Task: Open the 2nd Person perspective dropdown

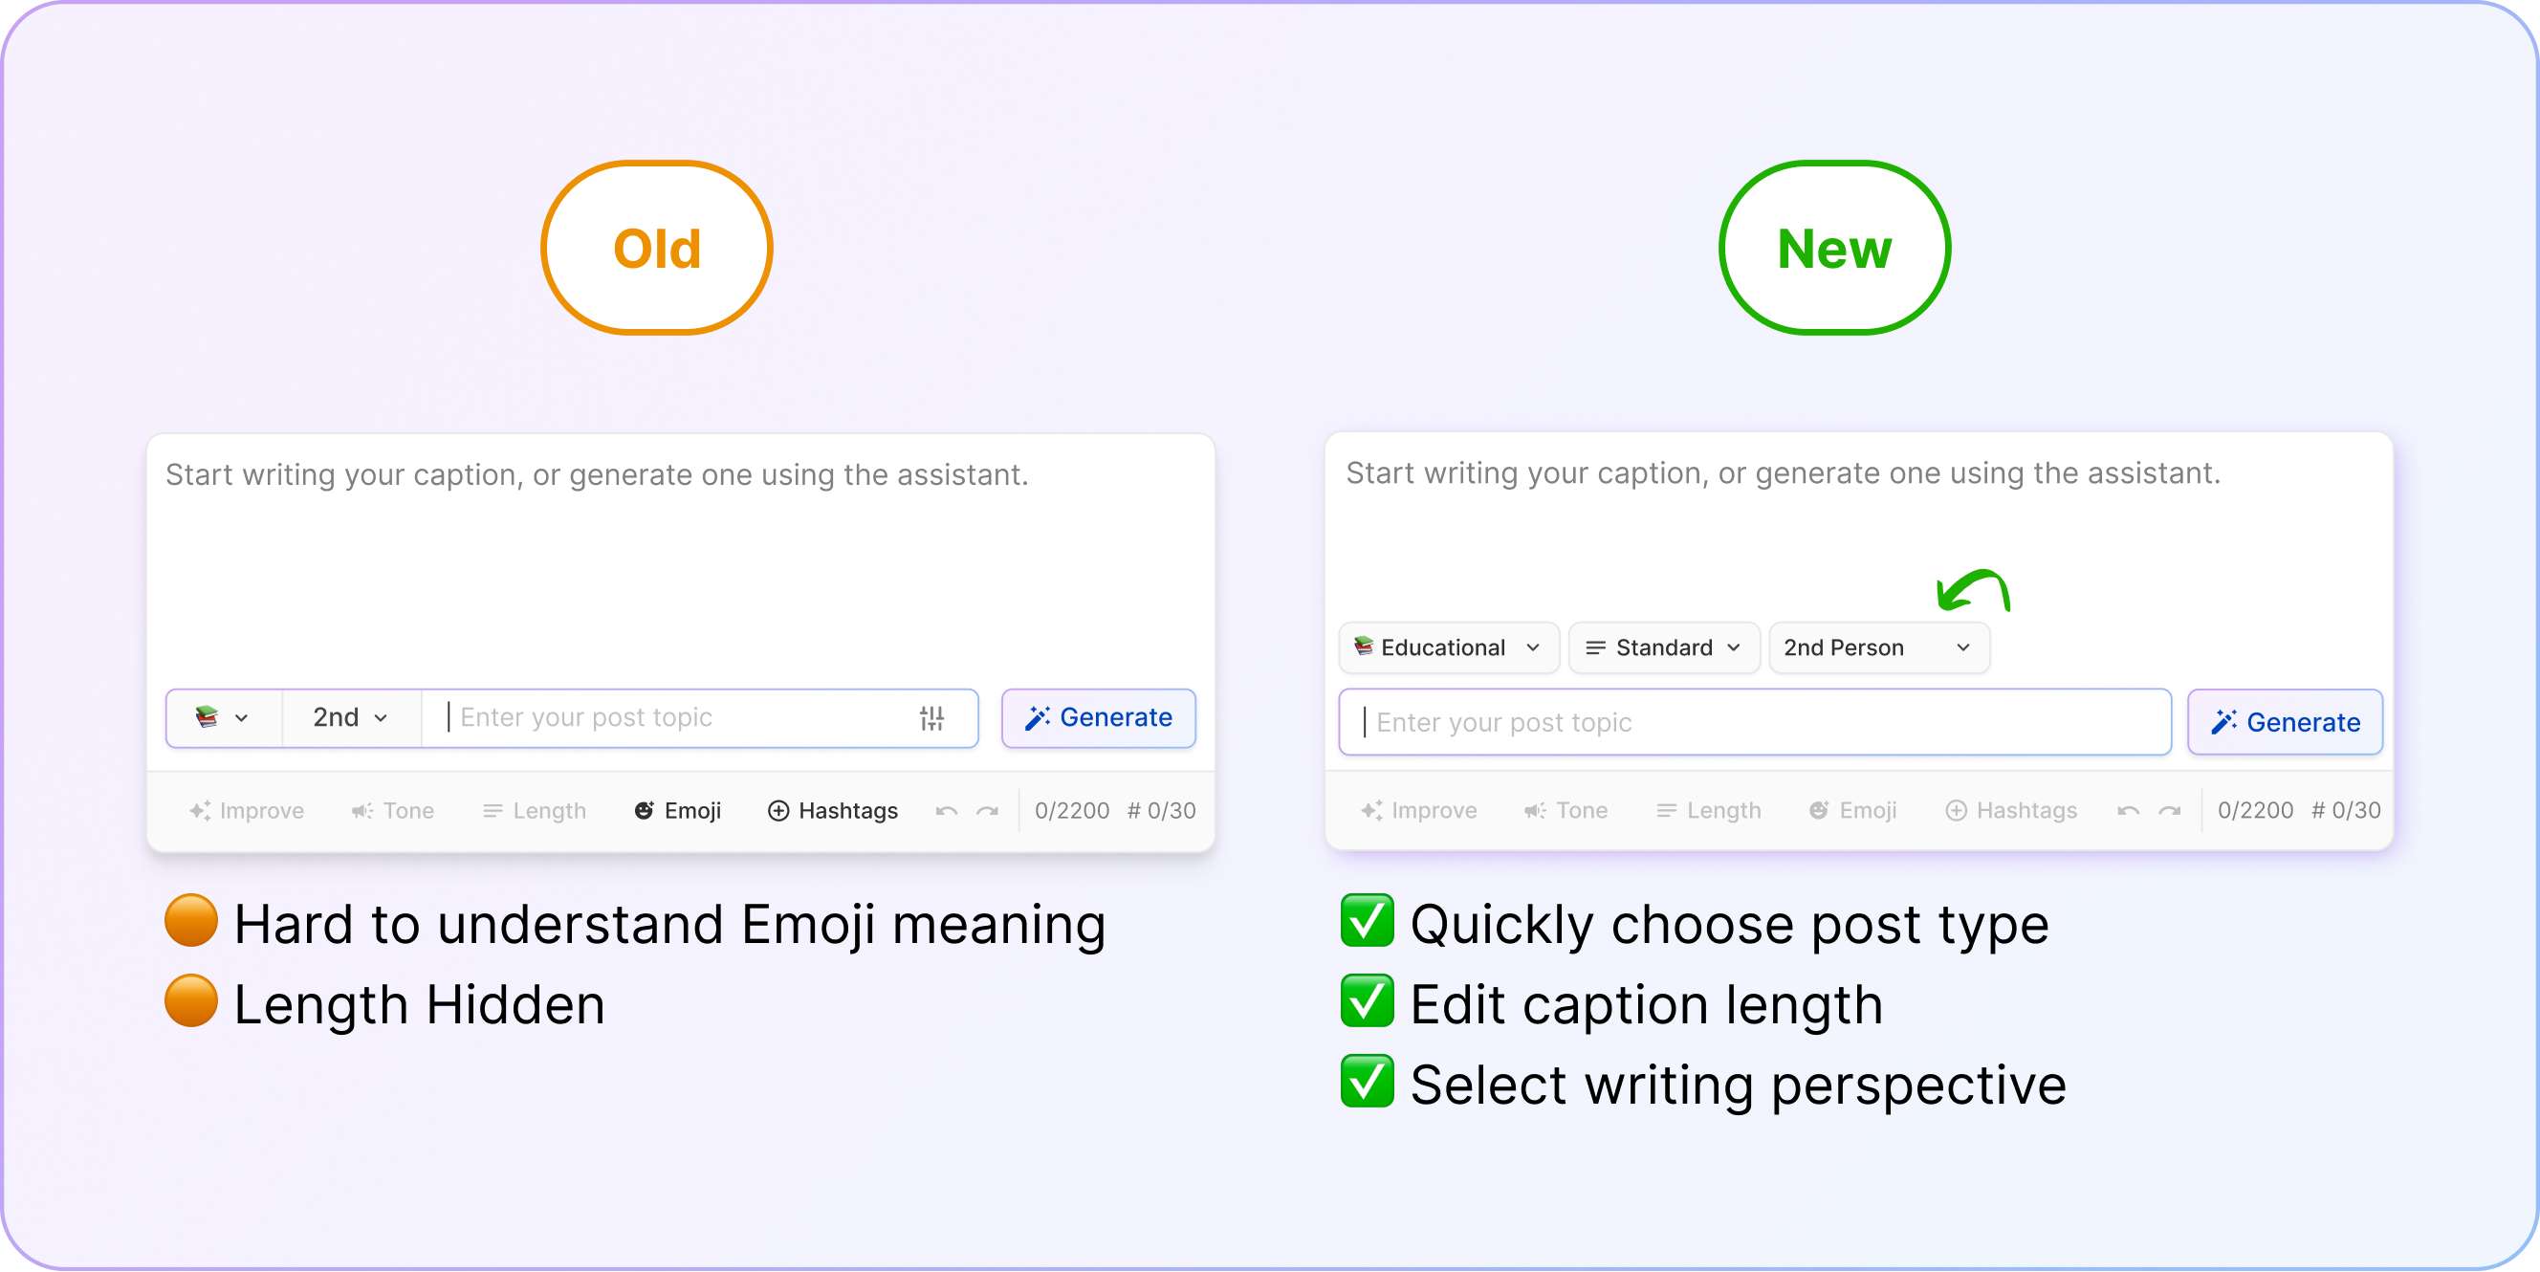Action: click(1878, 647)
